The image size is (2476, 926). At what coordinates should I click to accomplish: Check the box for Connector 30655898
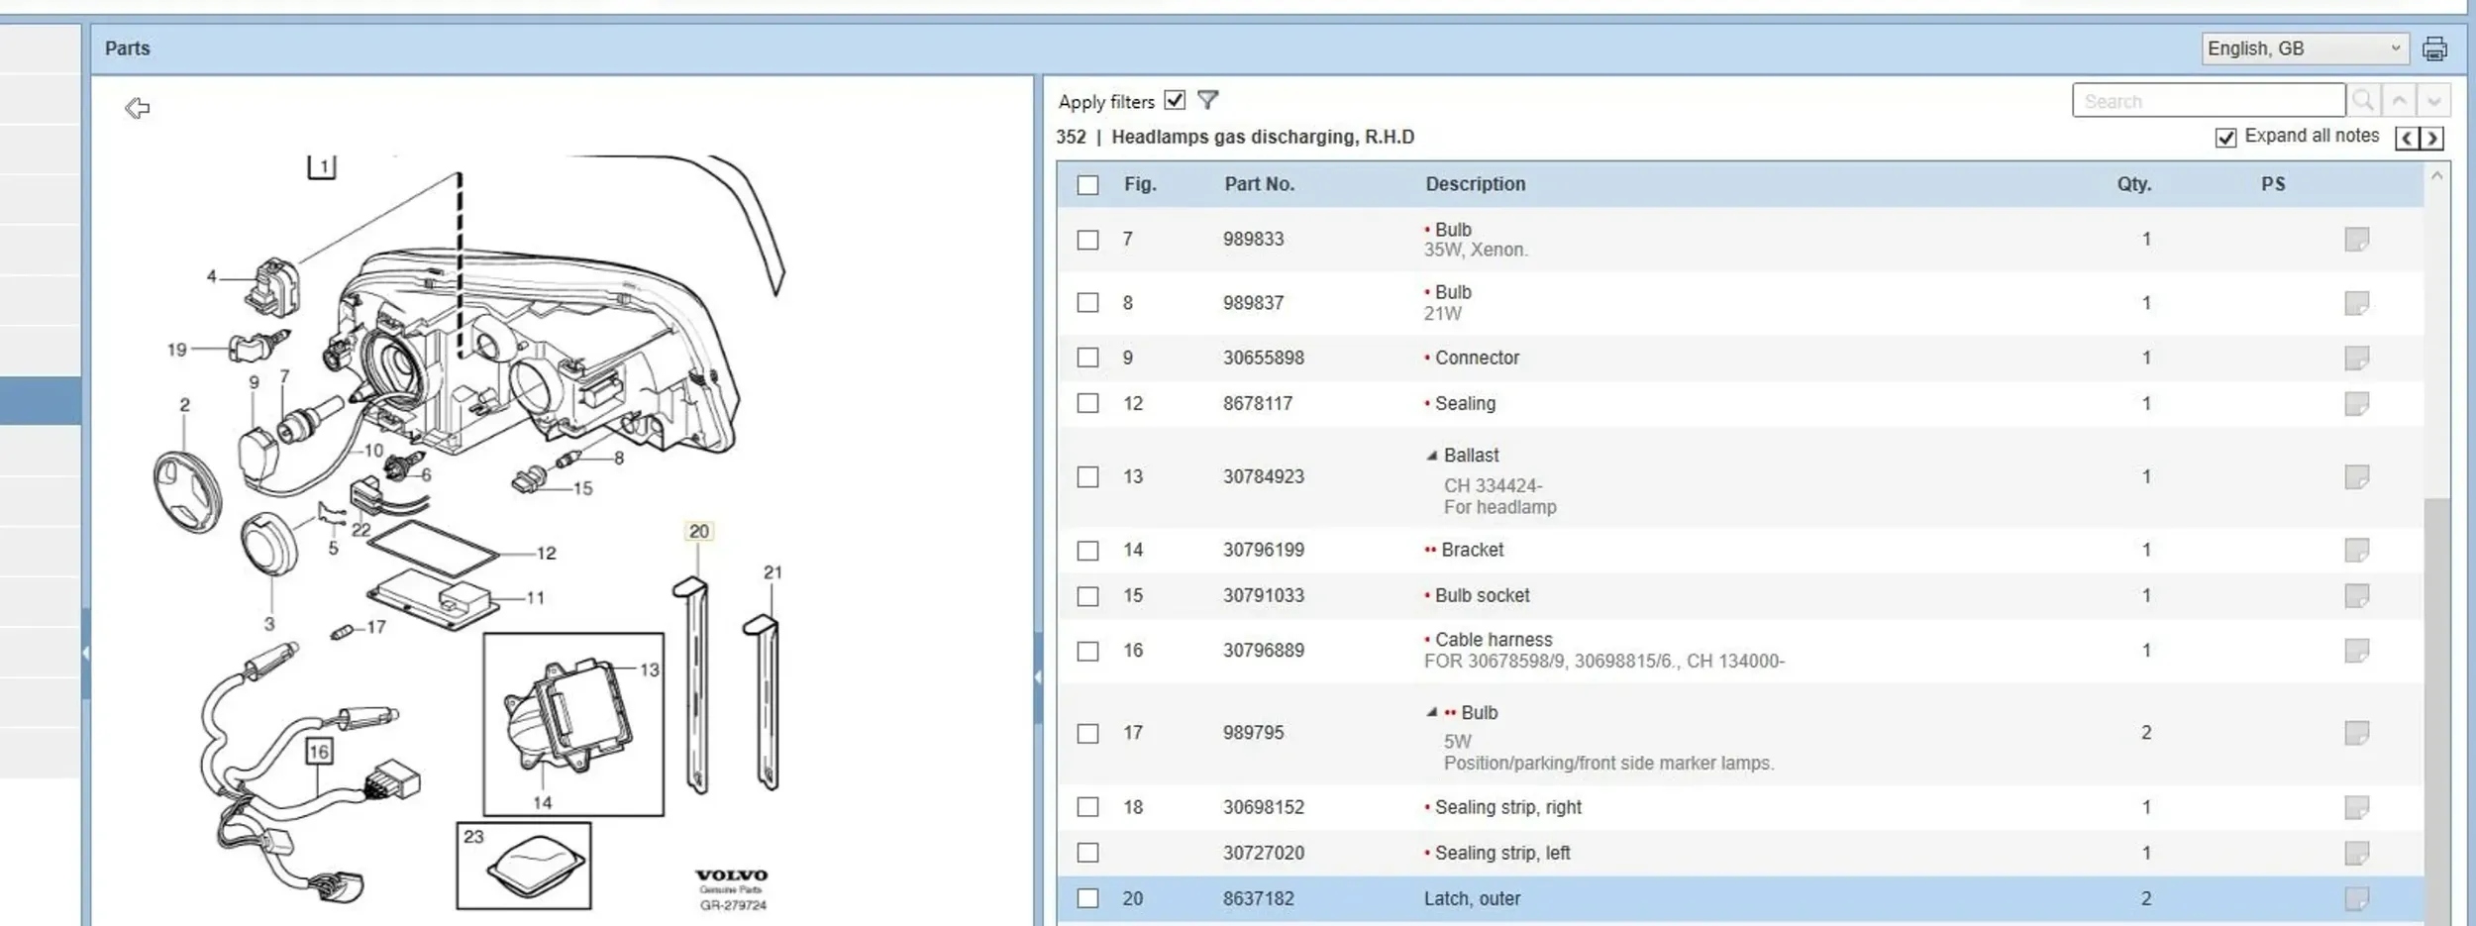tap(1087, 358)
